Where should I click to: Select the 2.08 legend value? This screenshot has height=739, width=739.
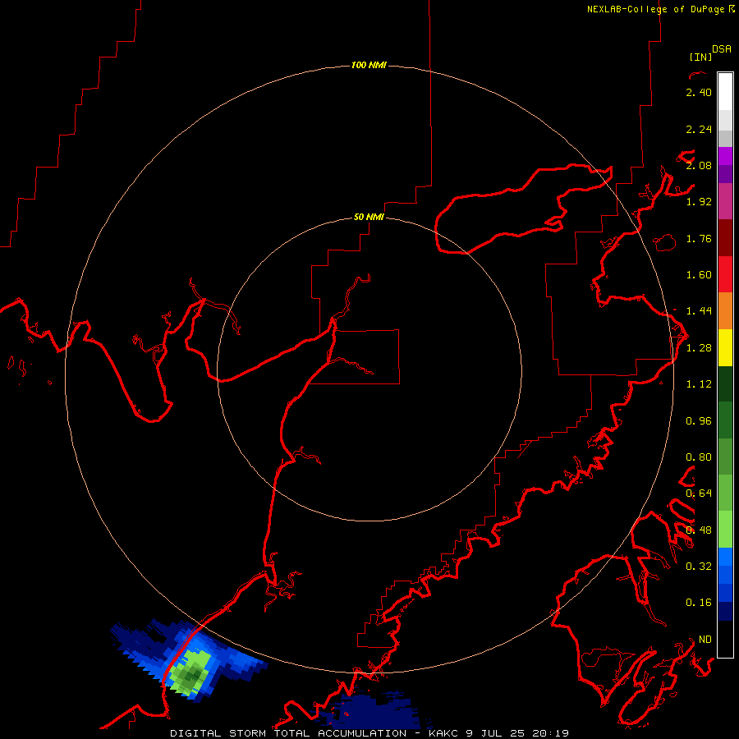tap(699, 165)
